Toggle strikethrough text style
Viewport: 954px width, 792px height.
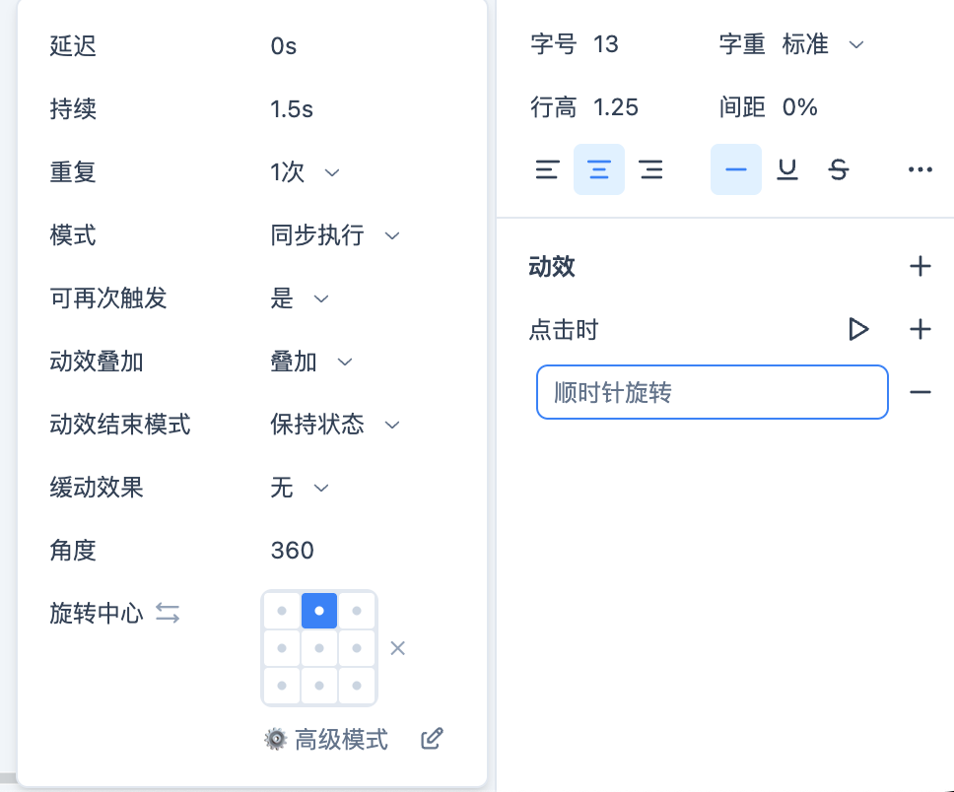click(839, 170)
